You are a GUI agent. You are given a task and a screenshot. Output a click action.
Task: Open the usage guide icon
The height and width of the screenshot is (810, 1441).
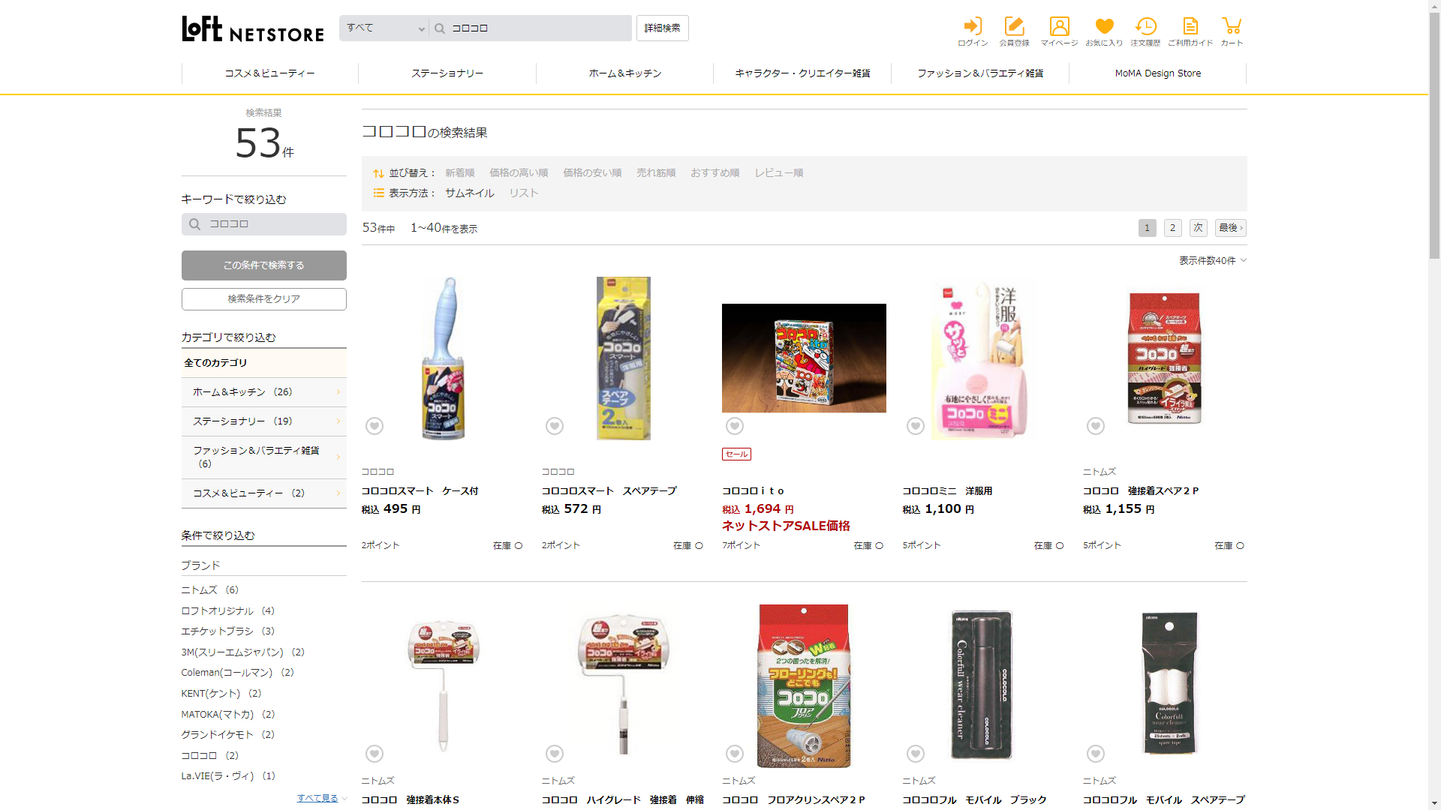(1190, 31)
